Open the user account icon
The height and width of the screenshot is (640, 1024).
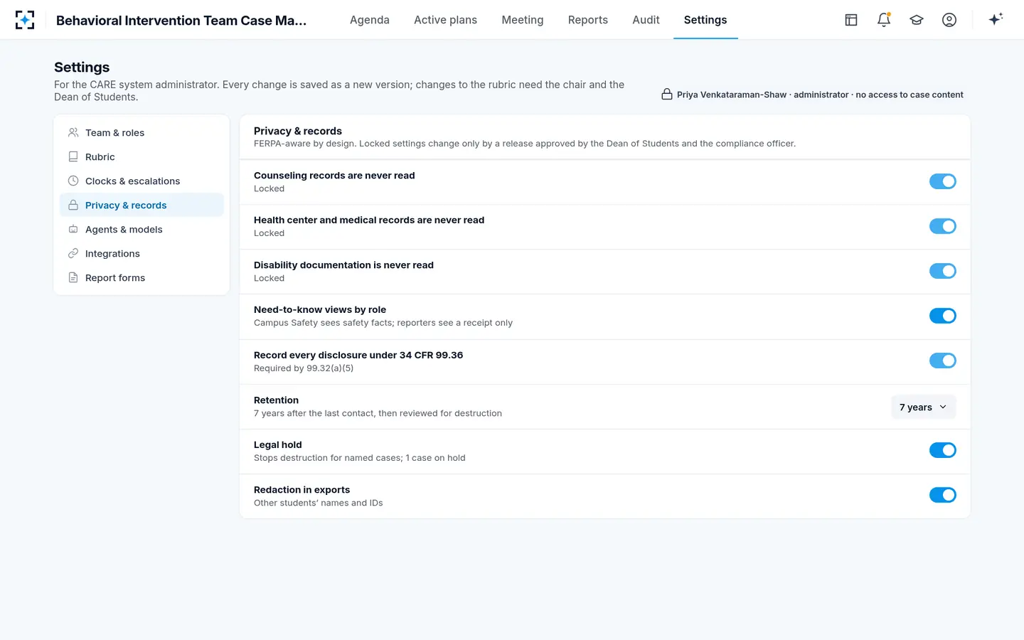949,20
